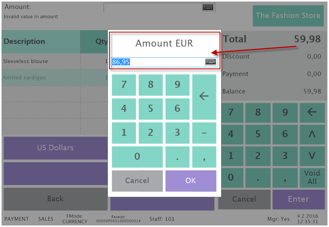Cancel the Amount EUR dialog
Image resolution: width=329 pixels, height=227 pixels.
click(137, 181)
